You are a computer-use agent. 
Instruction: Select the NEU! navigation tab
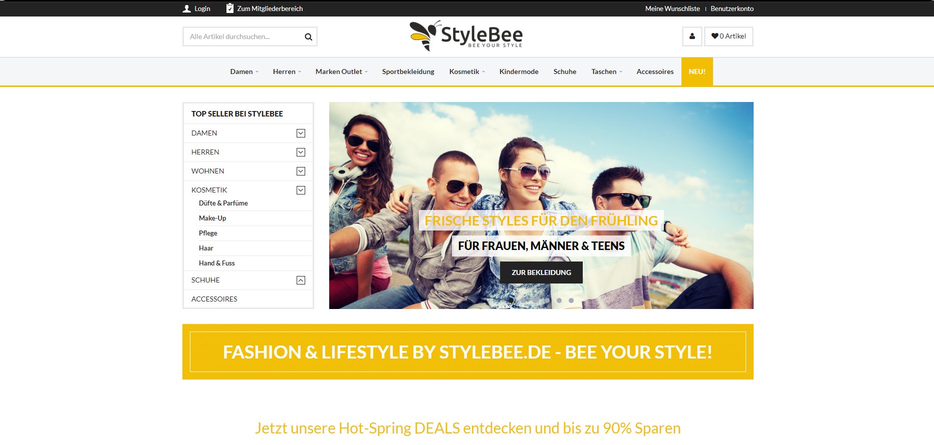696,71
